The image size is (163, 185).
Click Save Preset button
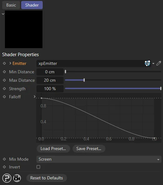[89, 149]
